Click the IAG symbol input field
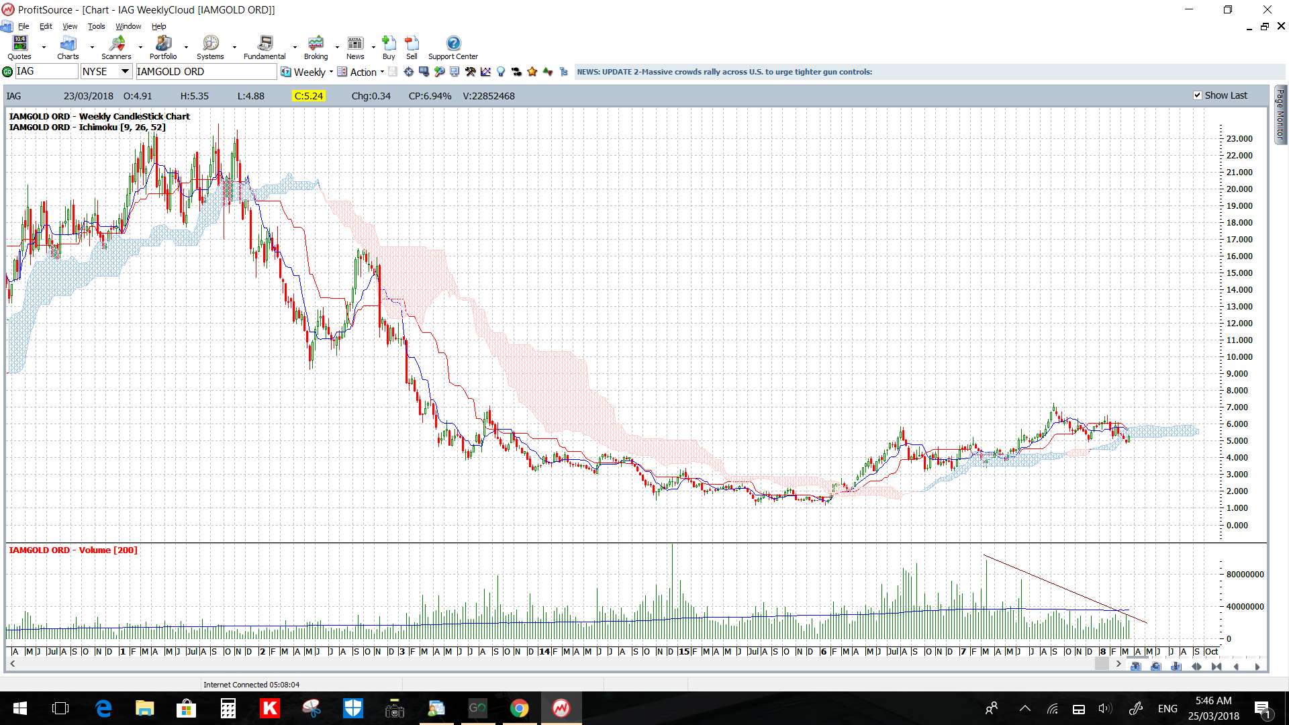Viewport: 1289px width, 725px height. (46, 71)
